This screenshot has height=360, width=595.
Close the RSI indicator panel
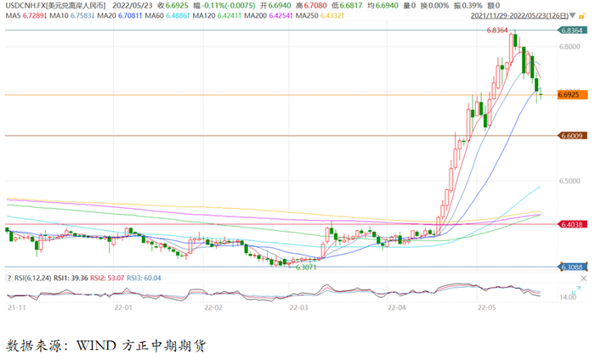583,278
